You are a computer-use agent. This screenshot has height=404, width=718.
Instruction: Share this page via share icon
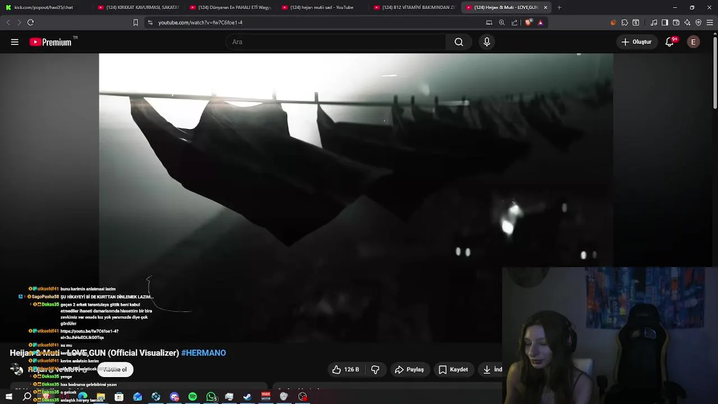point(514,22)
